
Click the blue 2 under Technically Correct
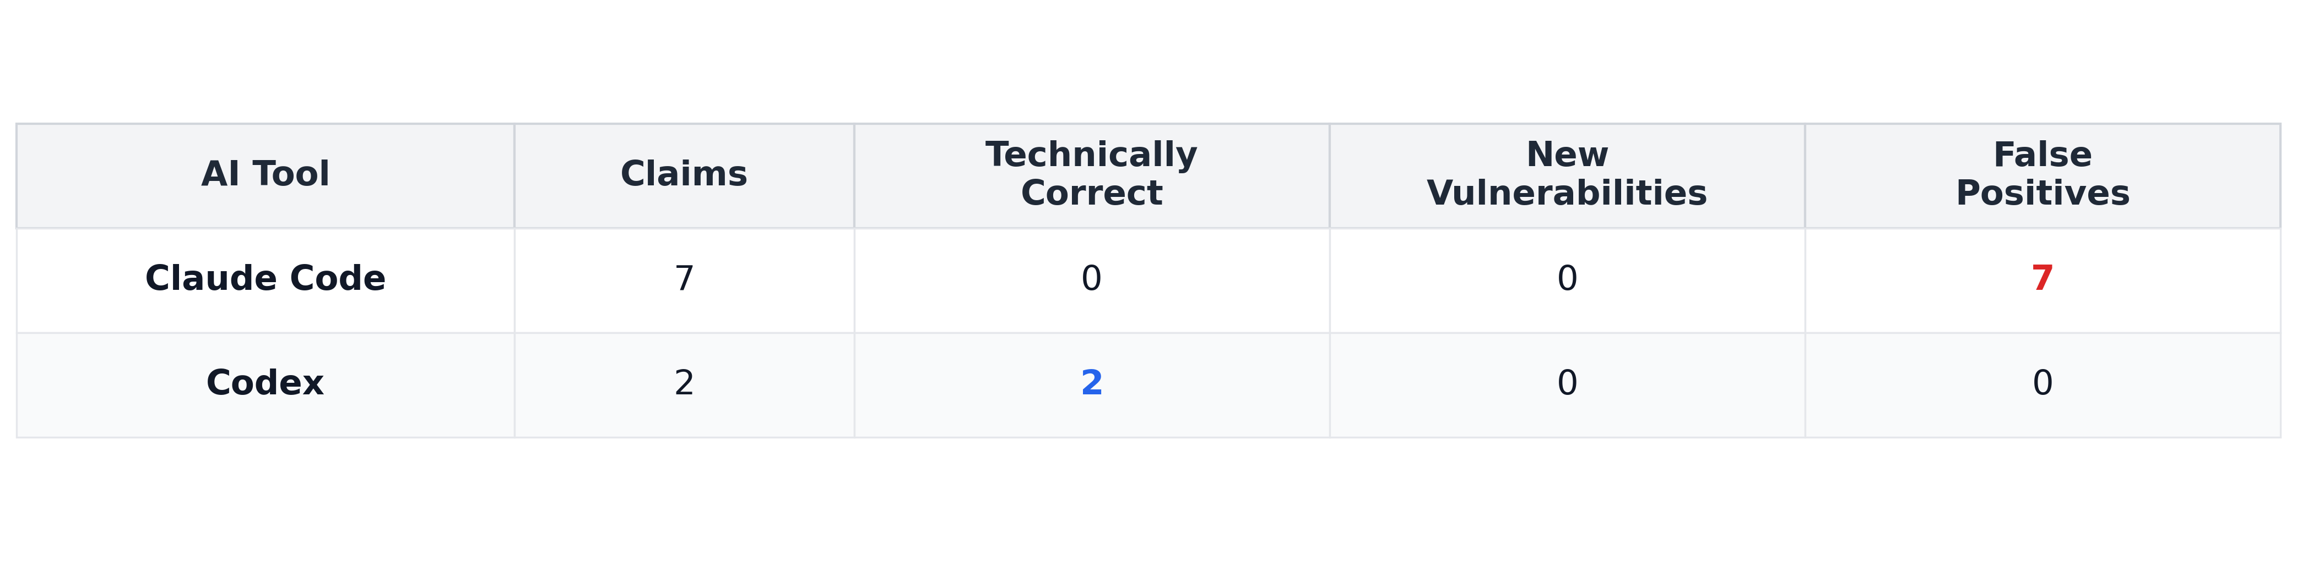pos(1091,383)
